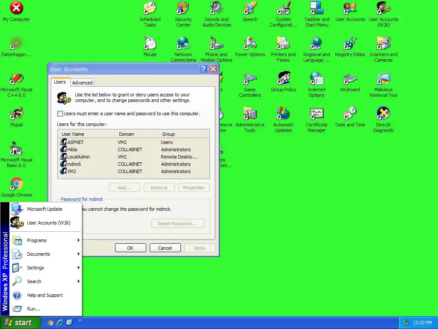Image resolution: width=438 pixels, height=329 pixels.
Task: Select Regional and Language icon
Action: click(317, 49)
